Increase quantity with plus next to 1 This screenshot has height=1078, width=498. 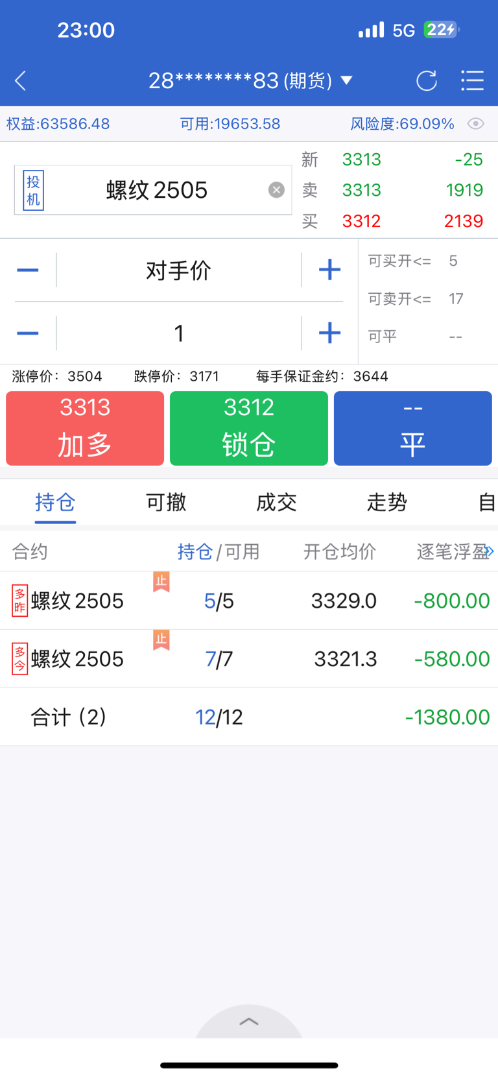pos(329,333)
